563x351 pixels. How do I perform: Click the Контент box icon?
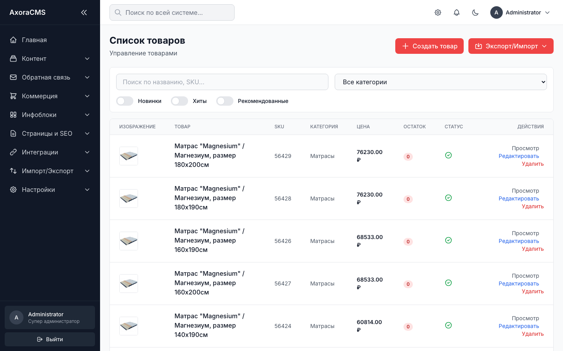(x=13, y=58)
